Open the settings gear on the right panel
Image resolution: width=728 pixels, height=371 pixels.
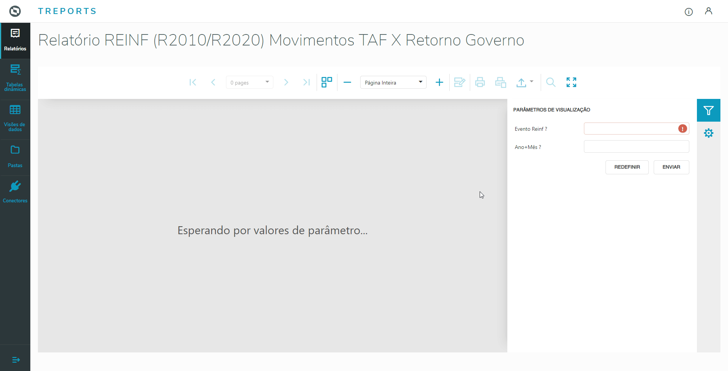pyautogui.click(x=709, y=133)
